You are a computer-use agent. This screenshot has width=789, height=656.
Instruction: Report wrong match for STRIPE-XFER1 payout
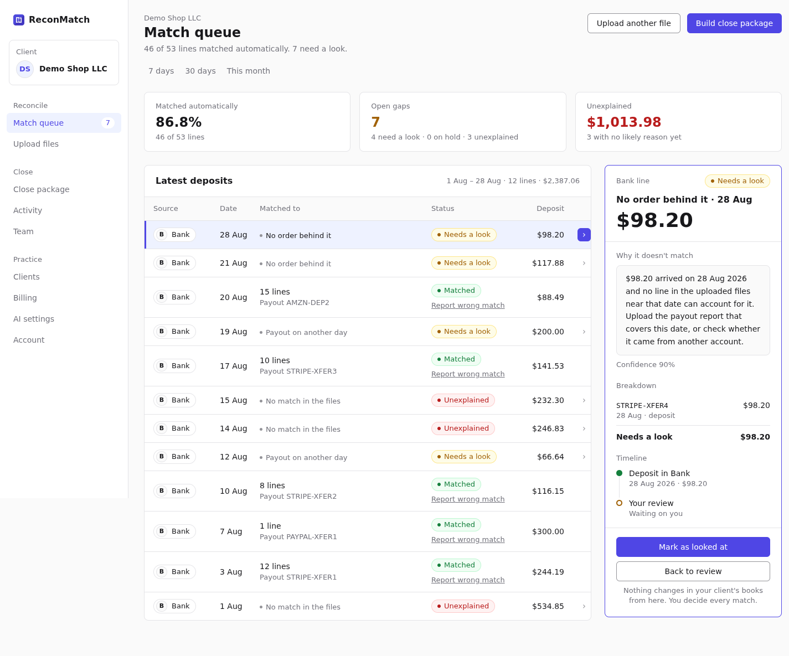pyautogui.click(x=468, y=580)
